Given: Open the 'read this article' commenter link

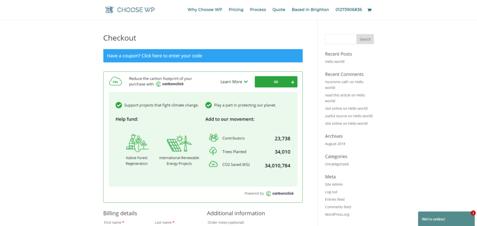Looking at the screenshot, I should tap(338, 95).
